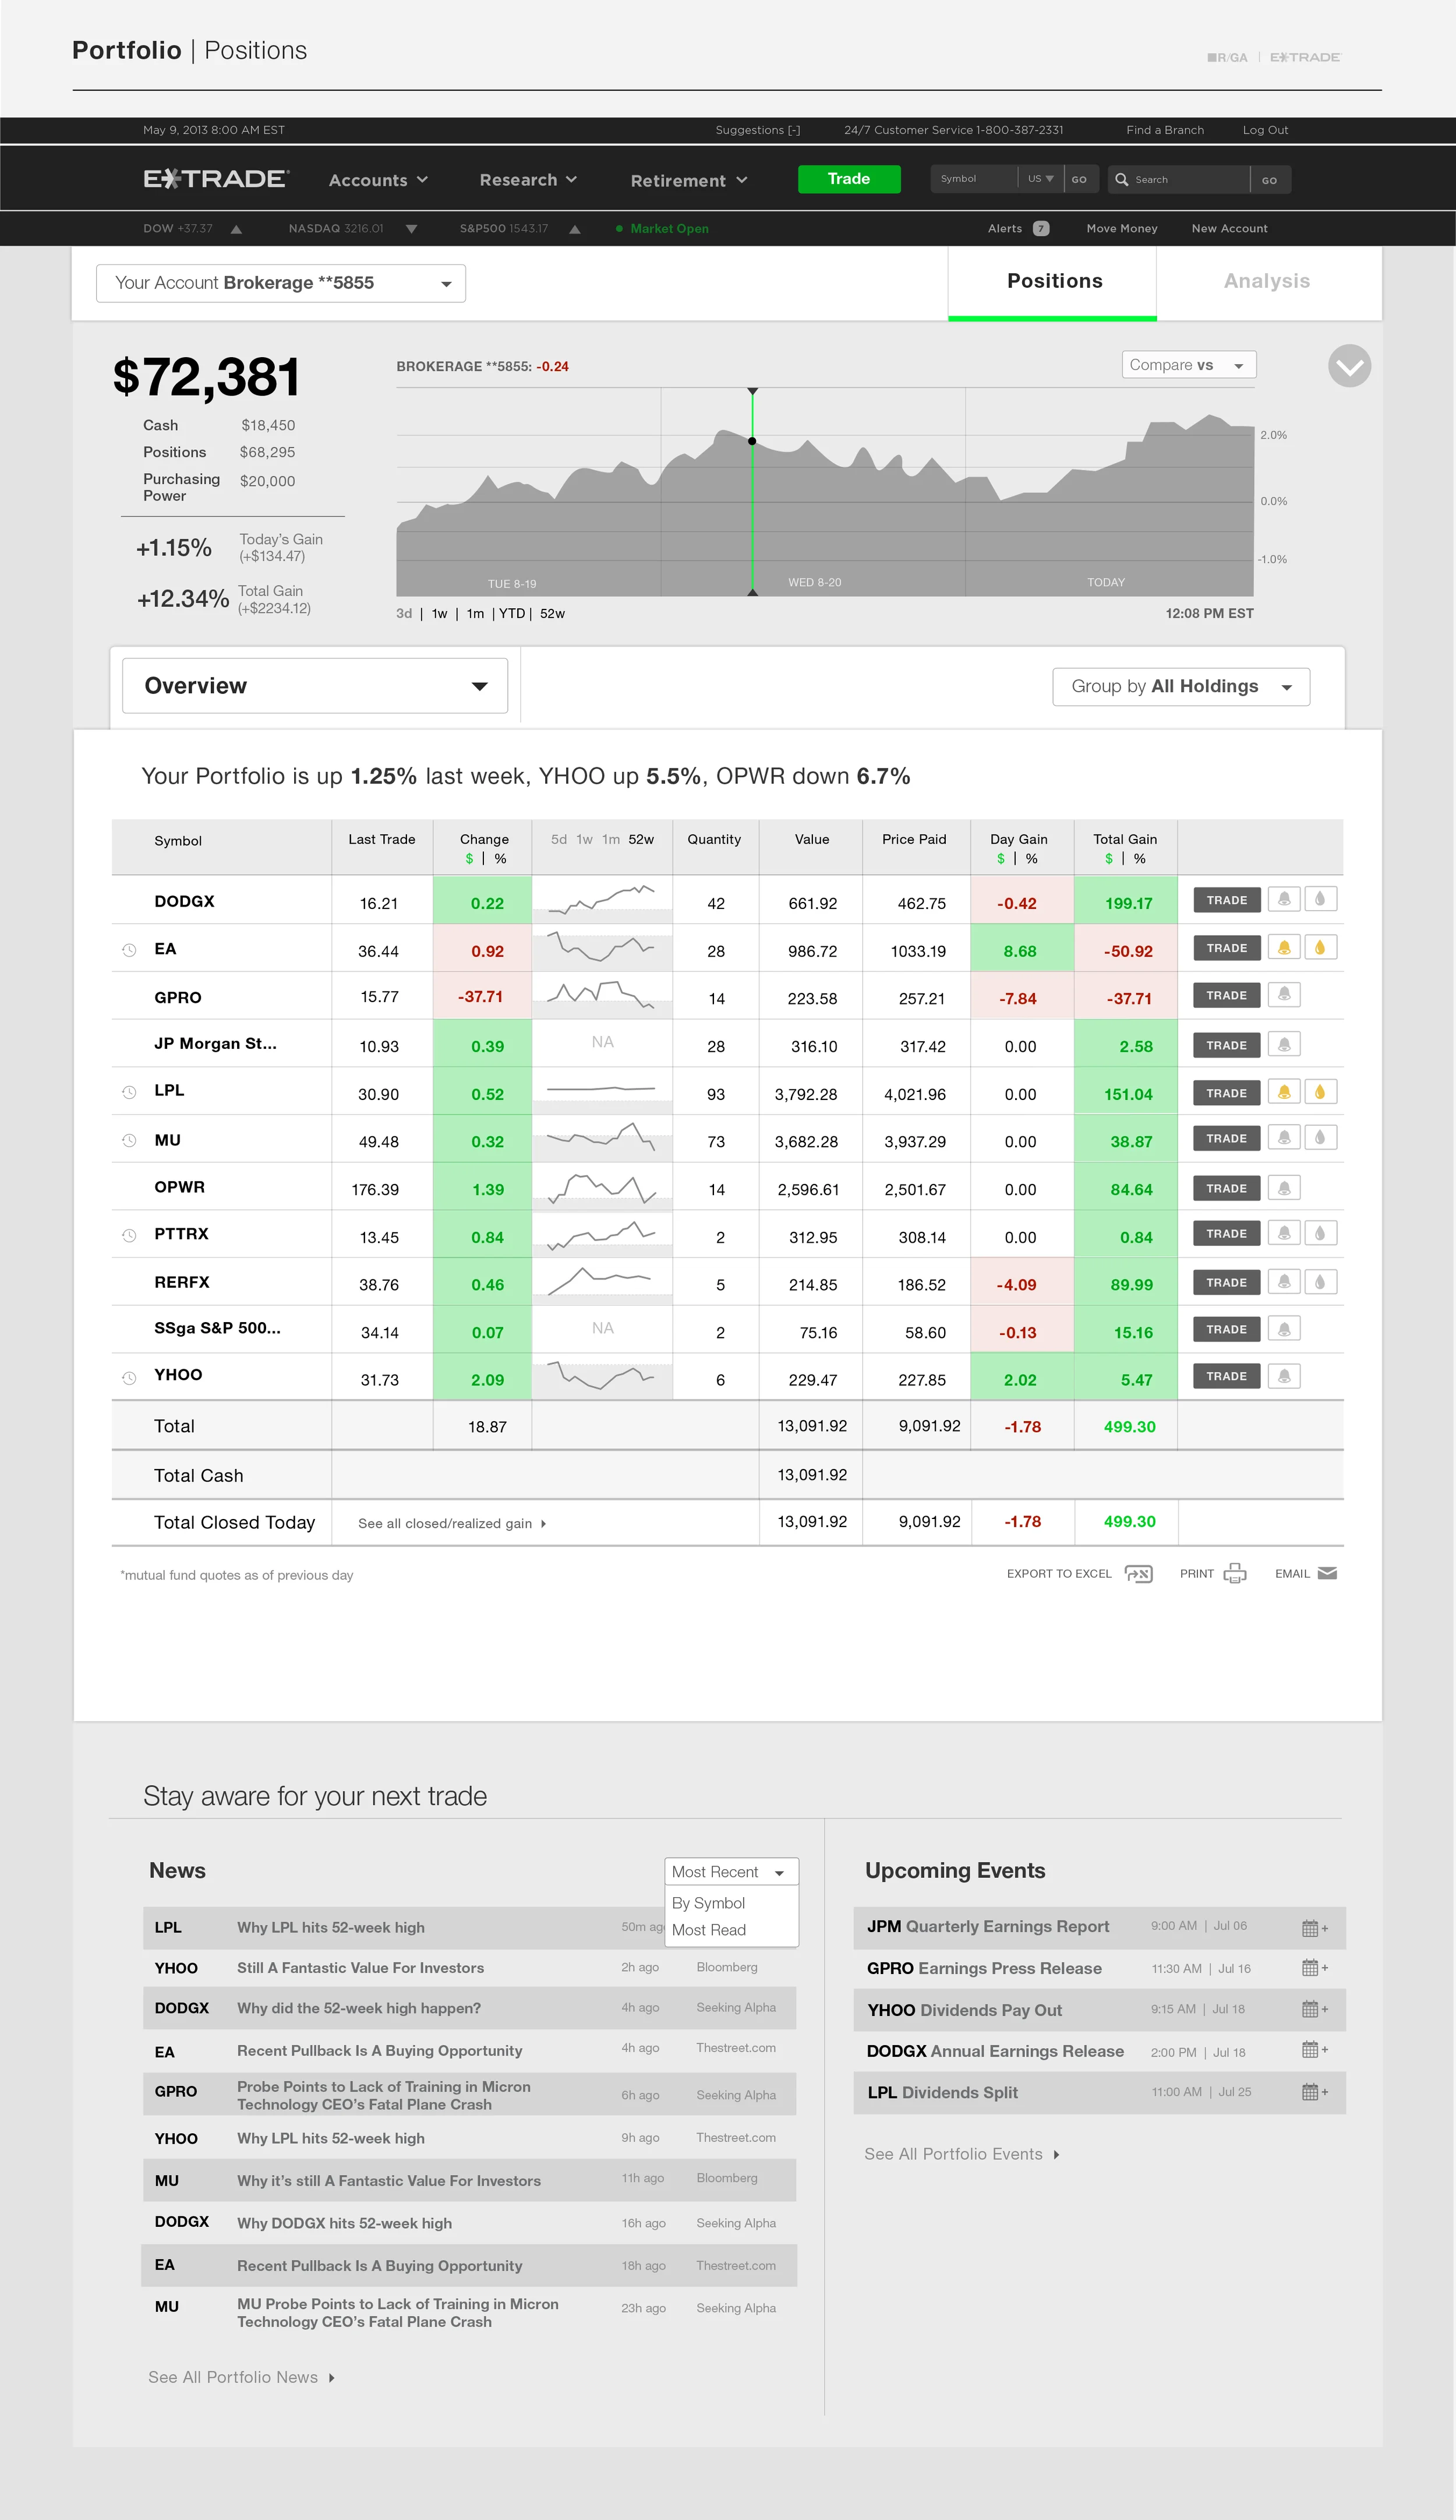Screen dimensions: 1456x2520
Task: Add JPM Quarterly Earnings Report to calendar
Action: [1314, 1928]
